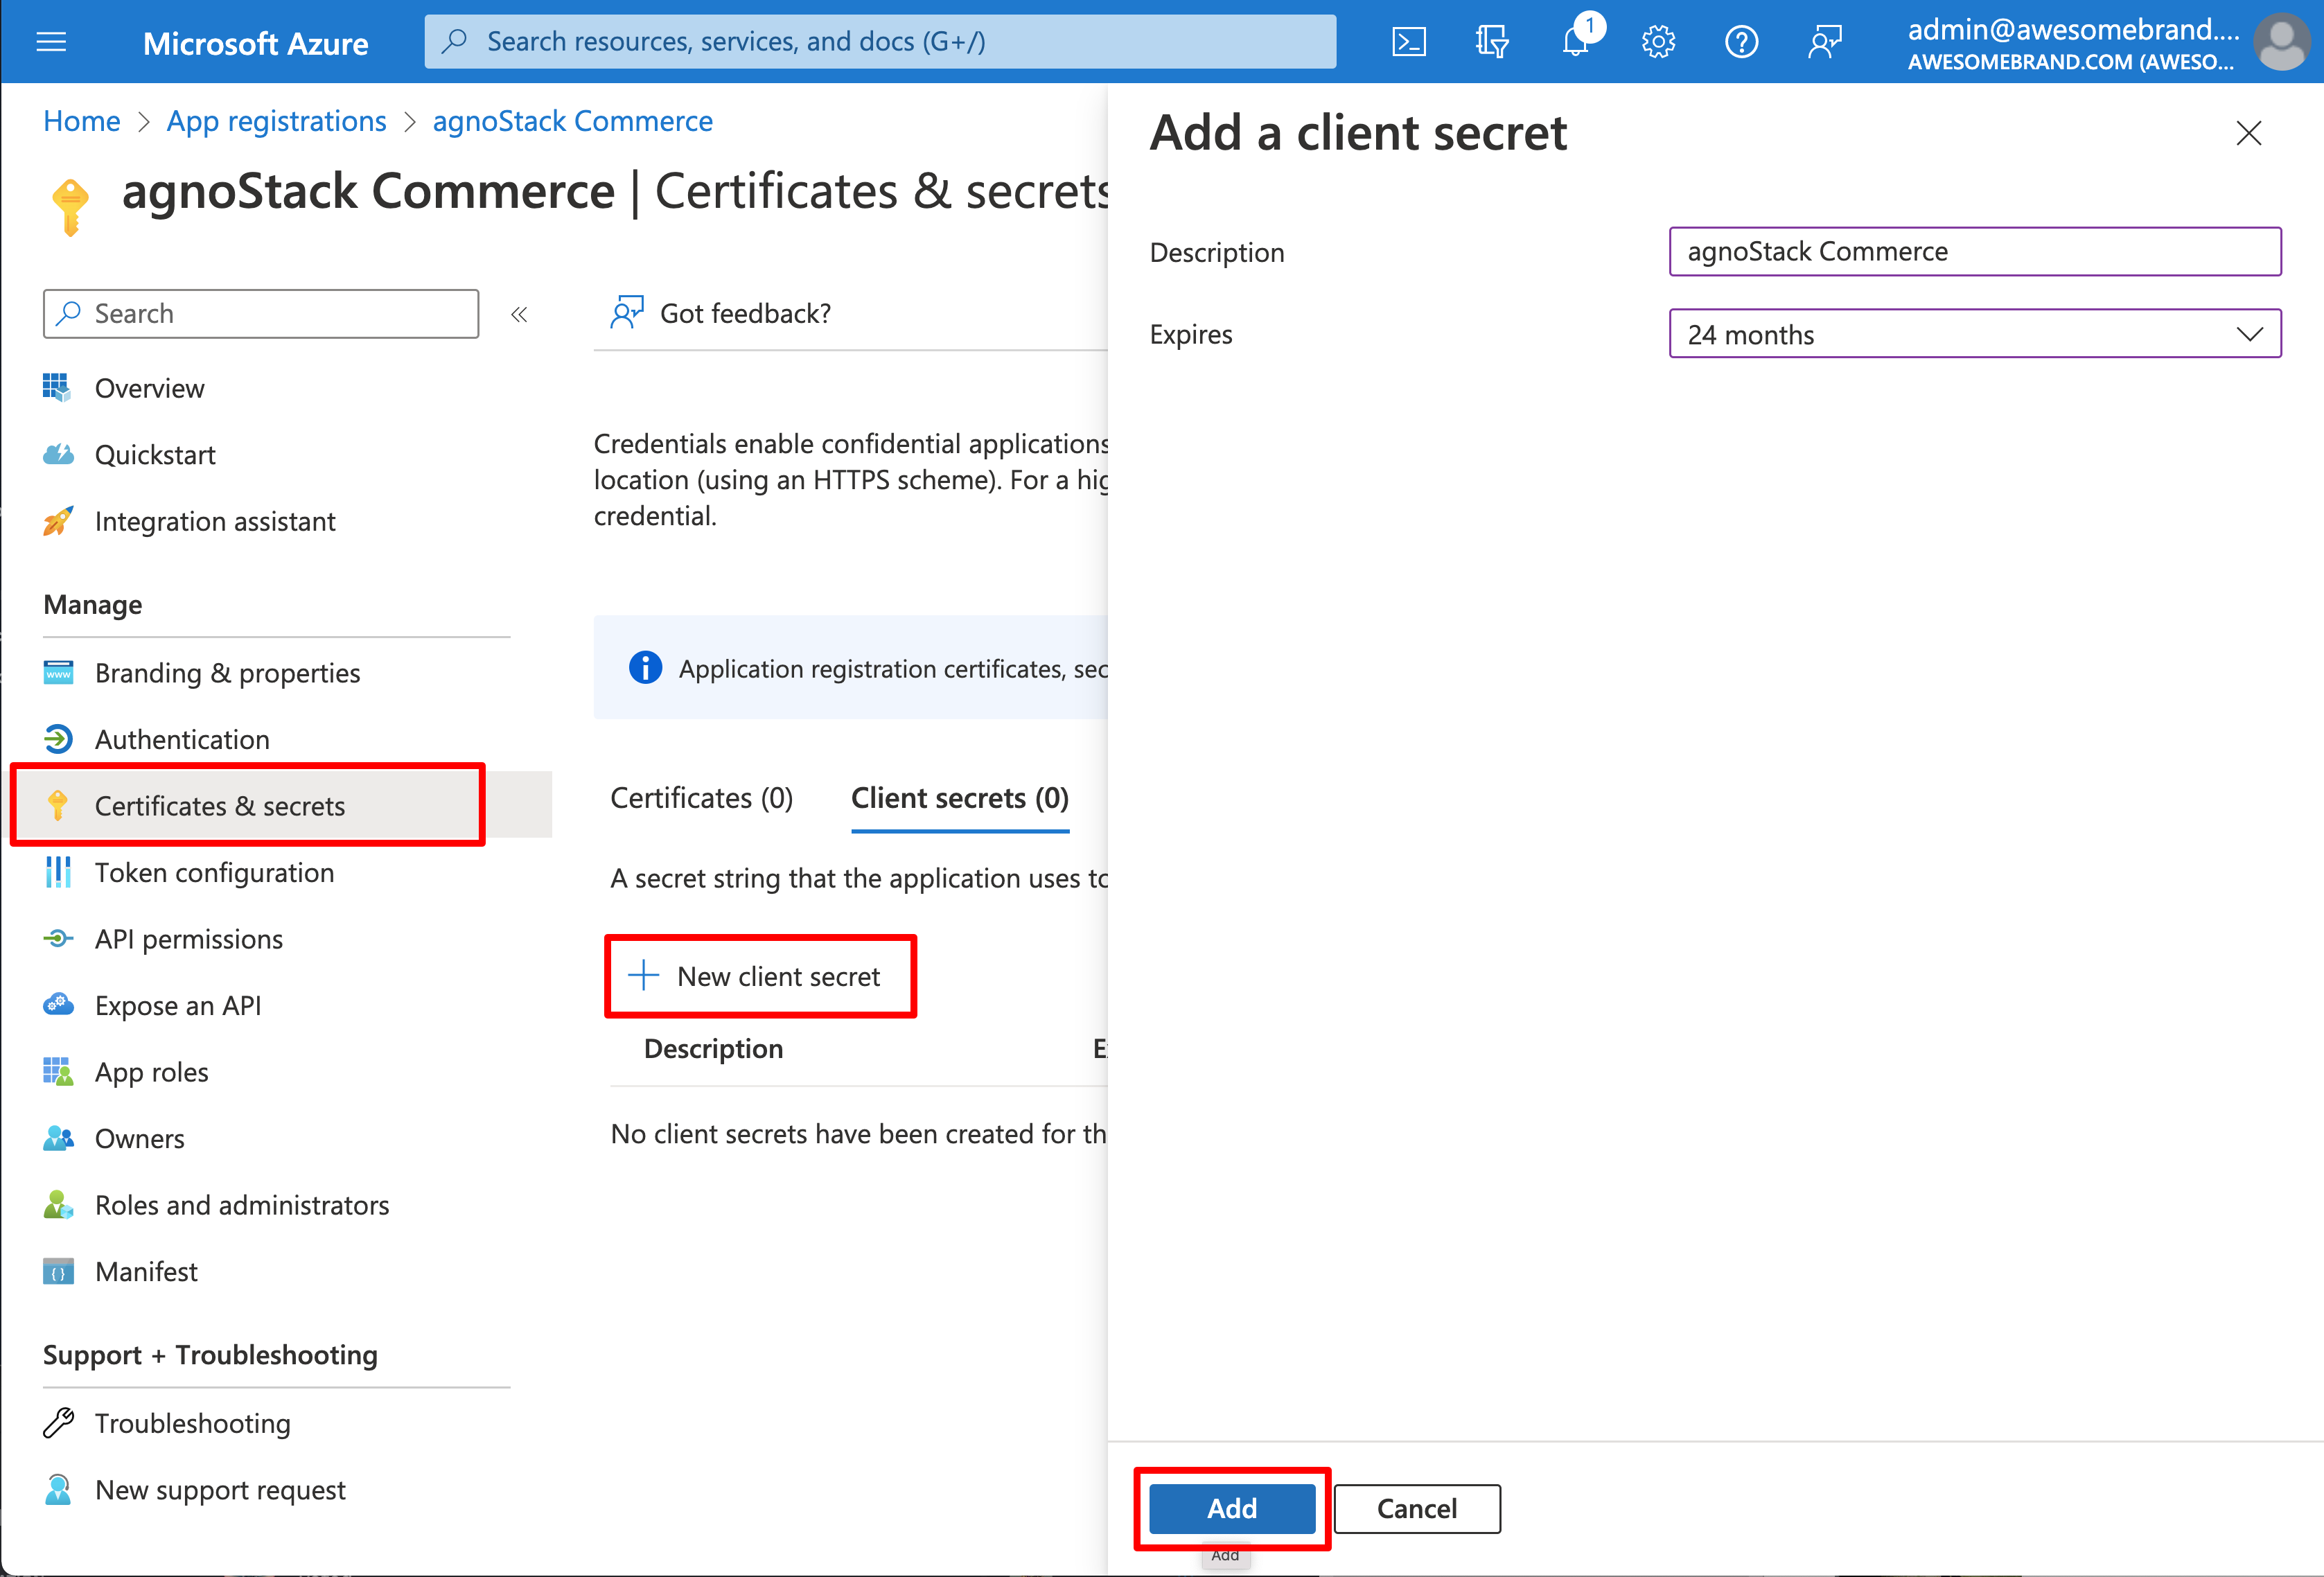Open agnoStack Commerce breadcrumb
Screen dimensions: 2324x1577
coord(572,121)
